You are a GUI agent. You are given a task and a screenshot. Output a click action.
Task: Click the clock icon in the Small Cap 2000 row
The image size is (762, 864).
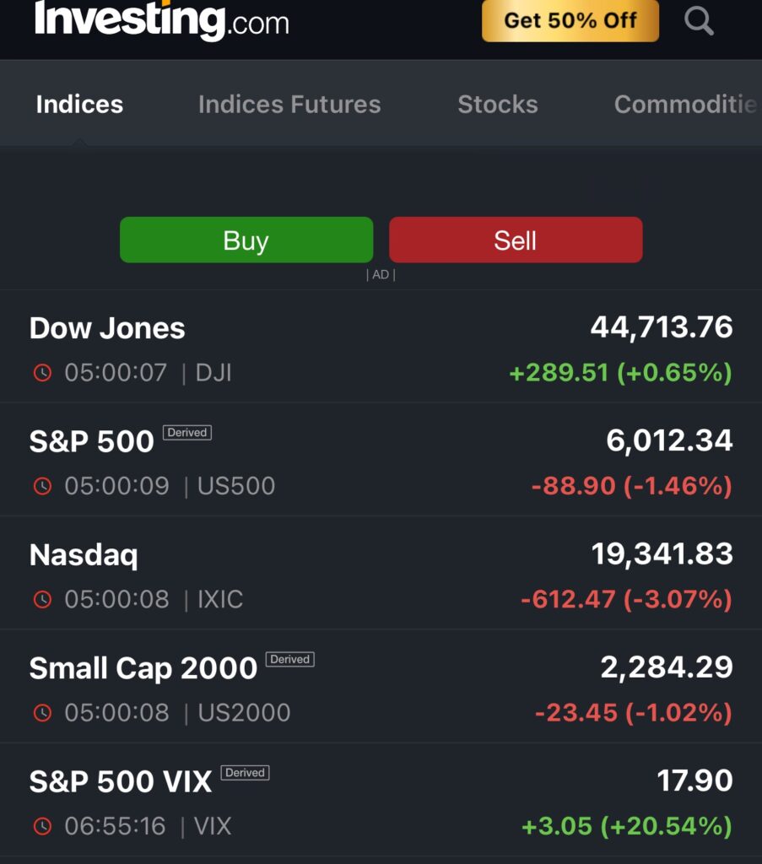[x=42, y=713]
